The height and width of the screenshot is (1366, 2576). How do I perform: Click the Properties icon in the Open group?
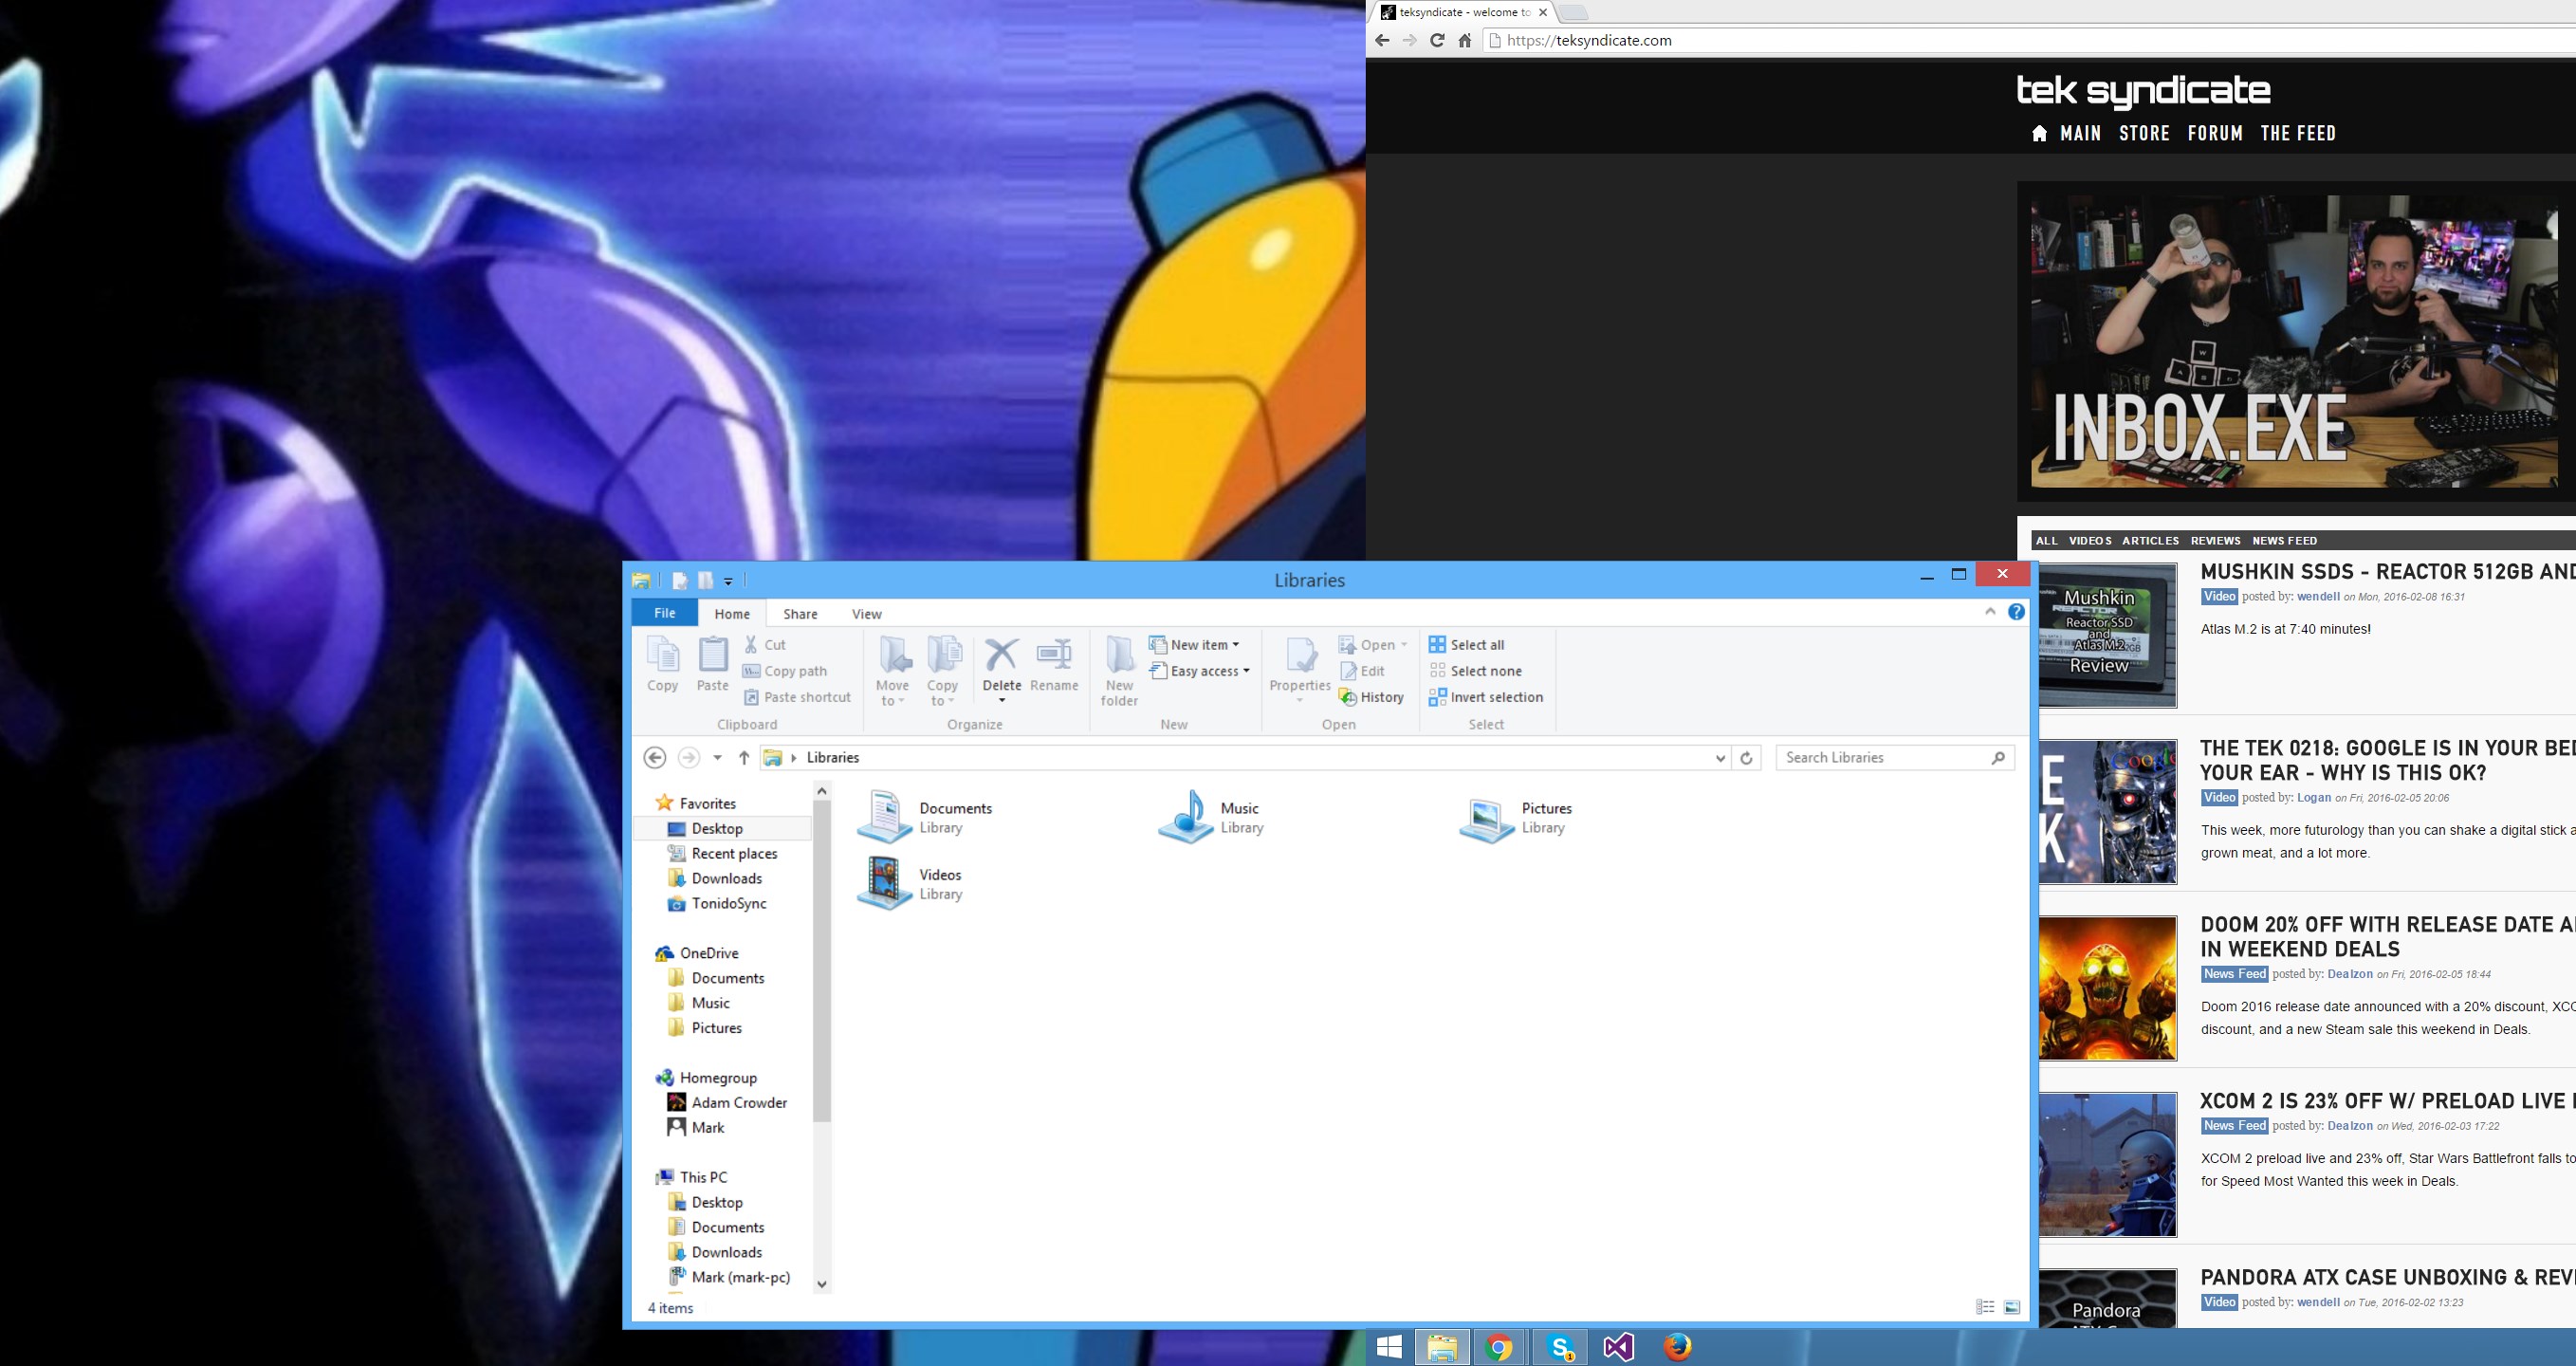[x=1300, y=665]
